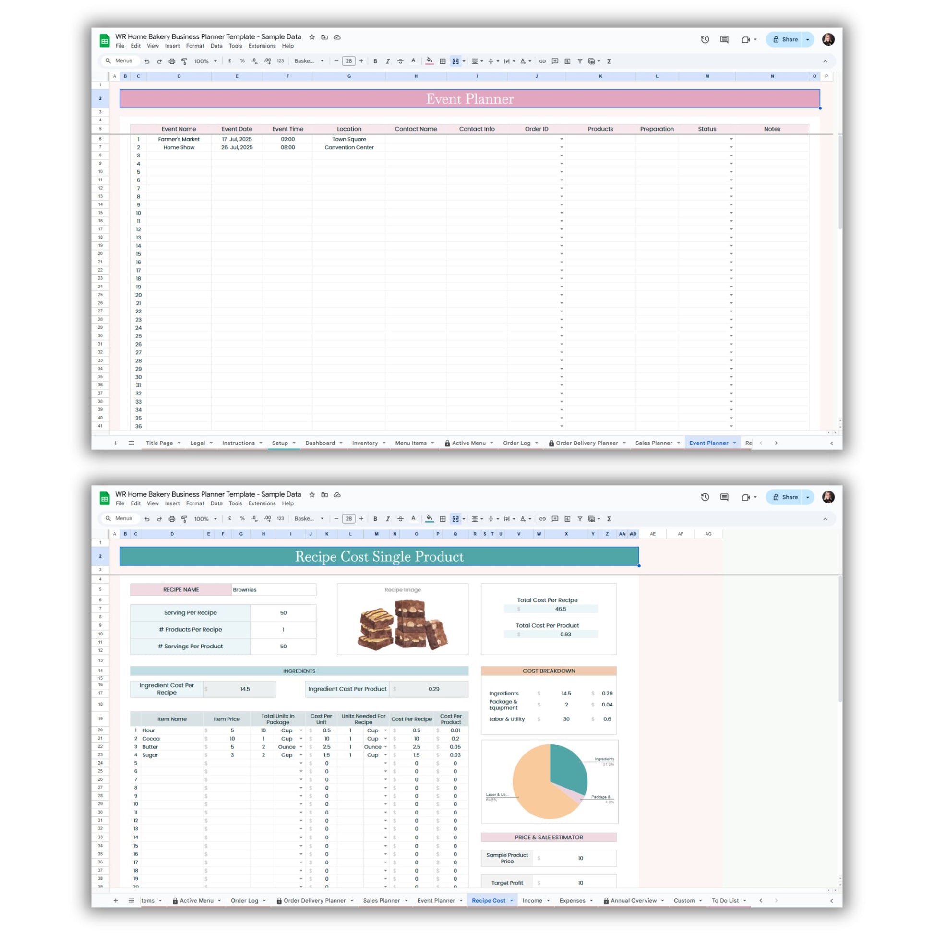Image resolution: width=934 pixels, height=934 pixels.
Task: Toggle italic in Recipe Cost window toolbar
Action: 388,519
